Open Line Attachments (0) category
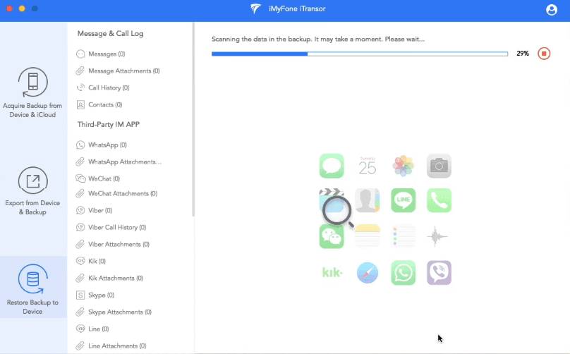Screen dimensions: 570x354 pyautogui.click(x=111, y=346)
